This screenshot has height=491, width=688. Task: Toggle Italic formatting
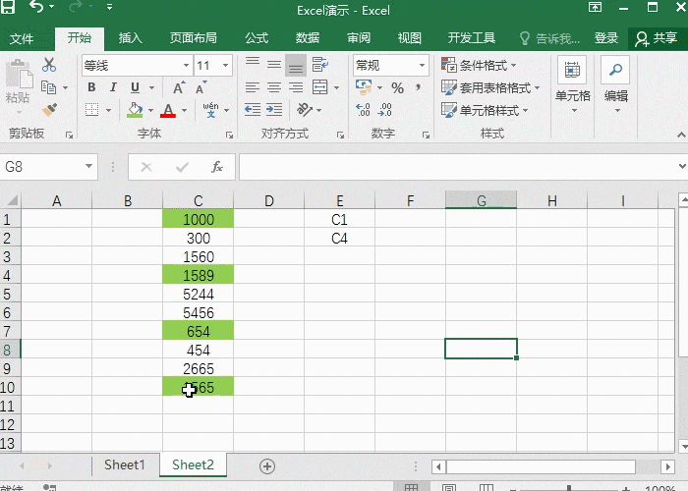point(113,87)
